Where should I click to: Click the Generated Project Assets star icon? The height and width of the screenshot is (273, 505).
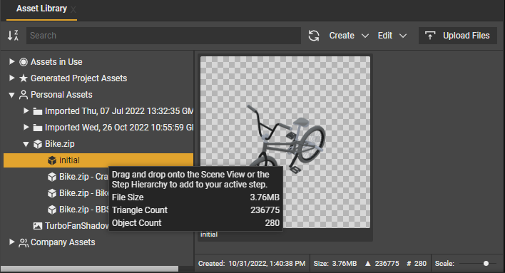24,78
